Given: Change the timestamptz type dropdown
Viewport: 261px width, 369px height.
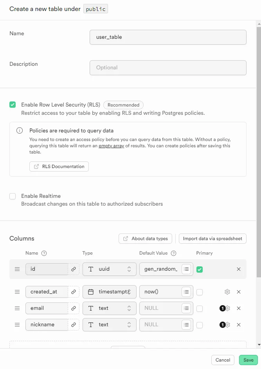Looking at the screenshot, I should (110, 292).
